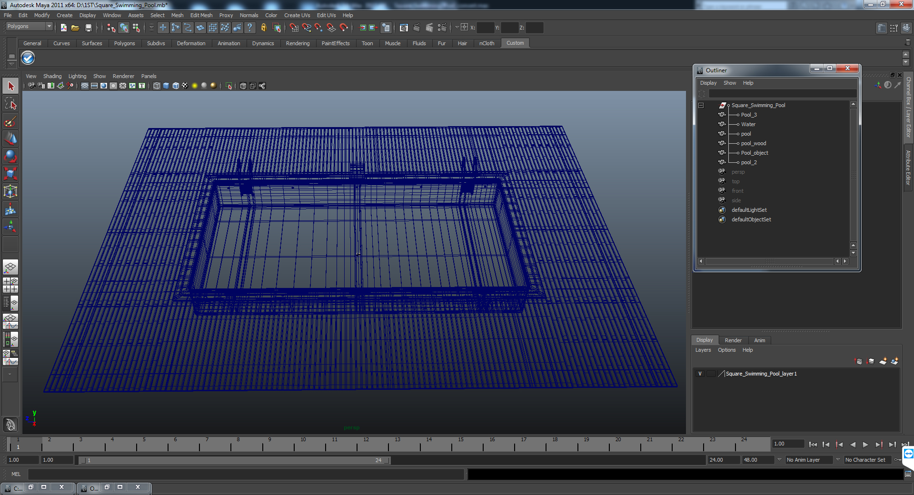Screen dimensions: 914x495
Task: Play the animation backwards
Action: [853, 445]
